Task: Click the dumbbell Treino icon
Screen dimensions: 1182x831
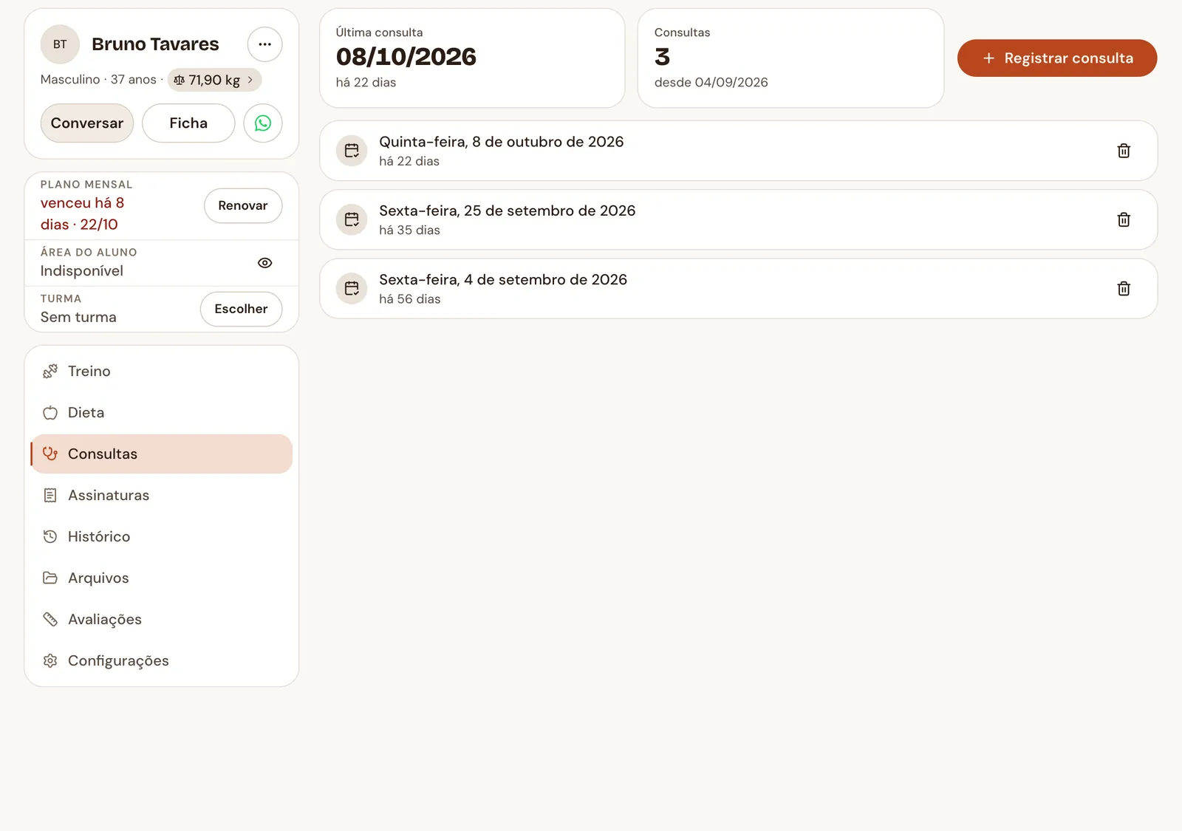Action: click(50, 371)
